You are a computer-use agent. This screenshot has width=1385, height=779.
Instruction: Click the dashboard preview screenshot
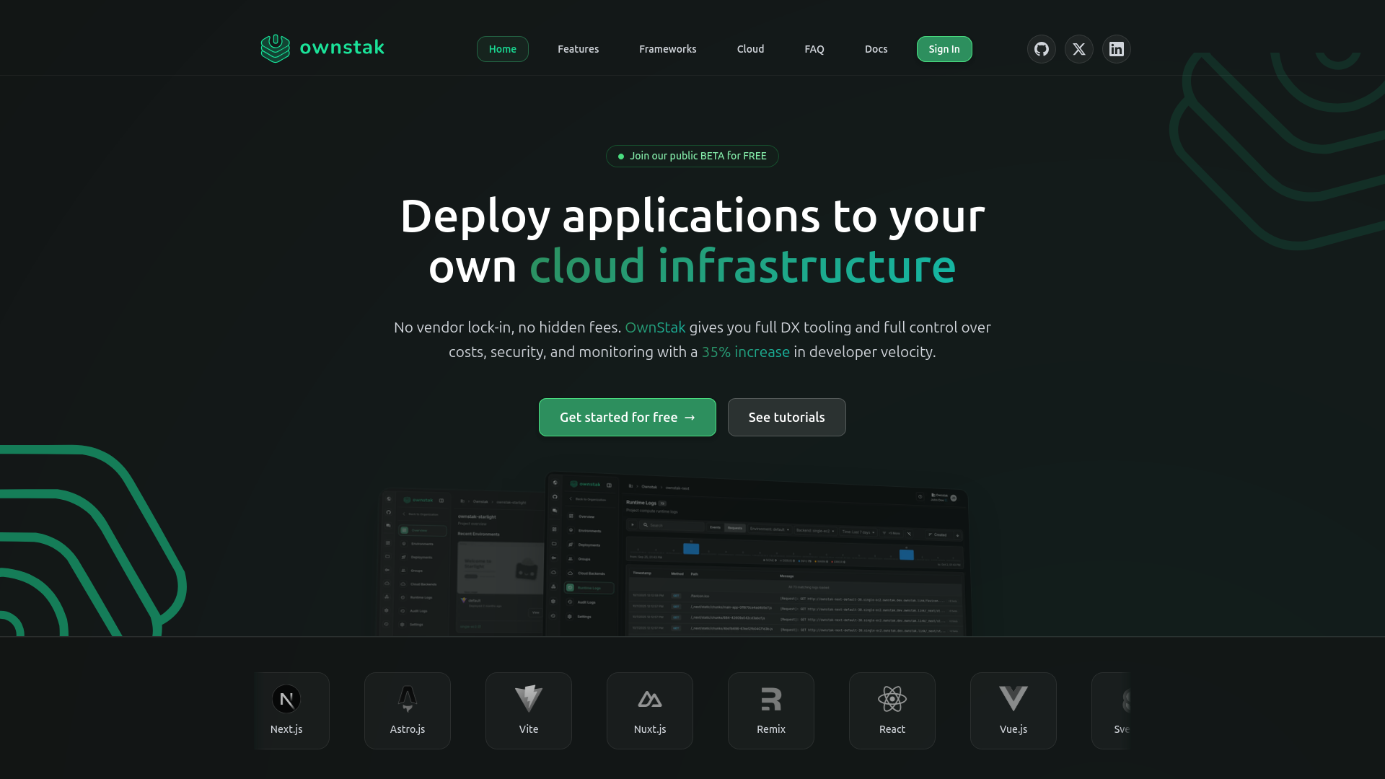coord(674,554)
